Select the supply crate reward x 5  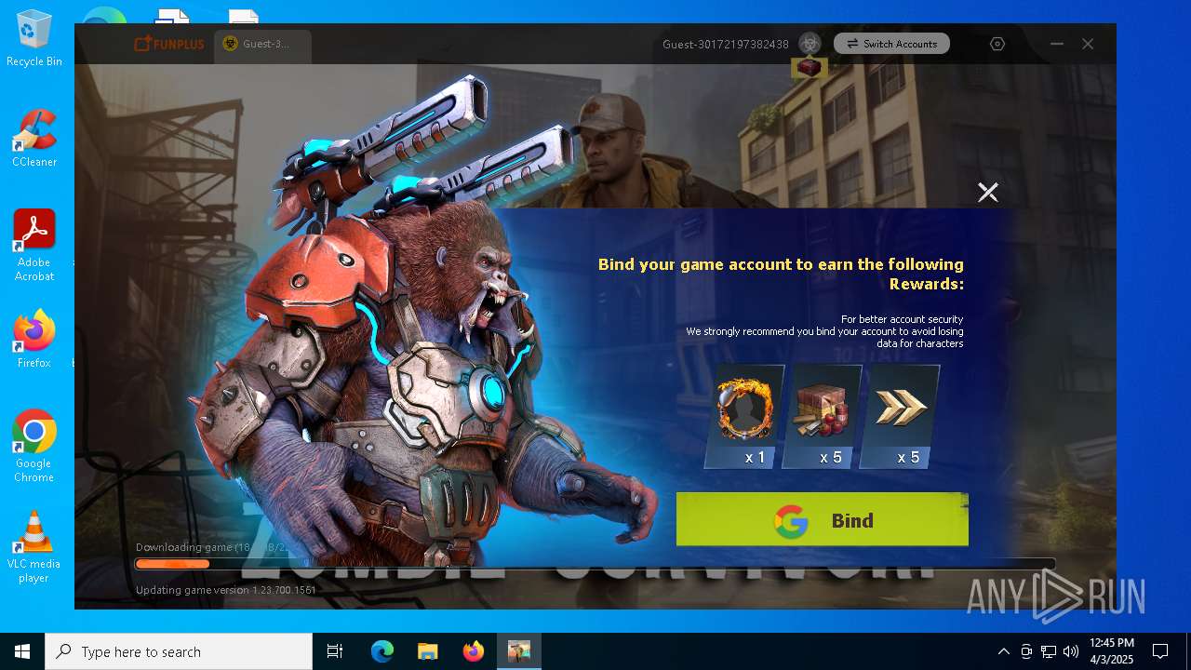tap(822, 416)
